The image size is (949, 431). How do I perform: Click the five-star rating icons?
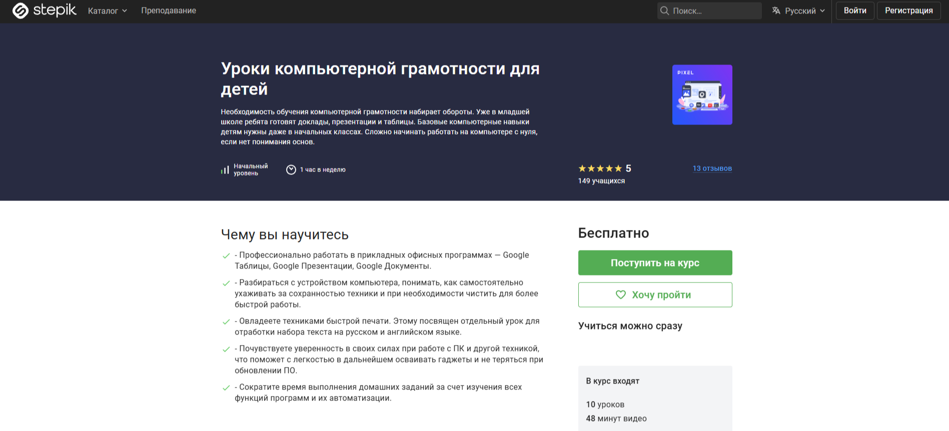pyautogui.click(x=600, y=168)
